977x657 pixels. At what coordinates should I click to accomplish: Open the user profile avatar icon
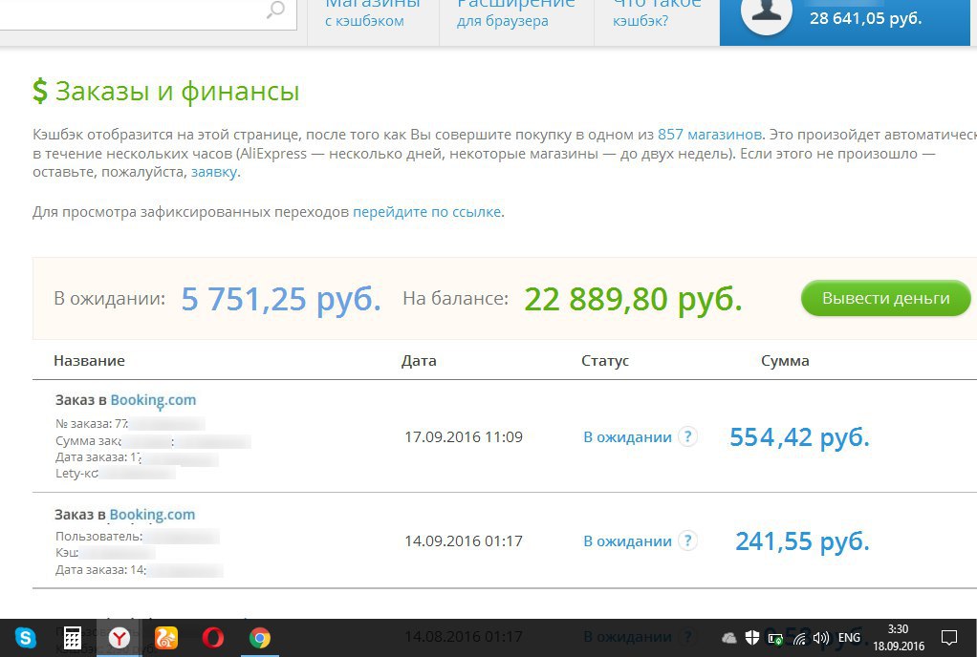[x=766, y=12]
